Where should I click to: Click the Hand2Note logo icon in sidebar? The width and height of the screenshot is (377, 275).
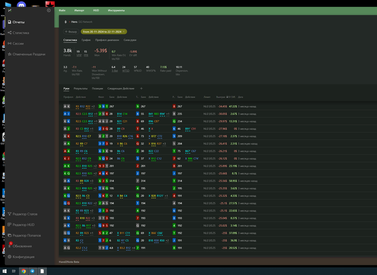[10, 10]
